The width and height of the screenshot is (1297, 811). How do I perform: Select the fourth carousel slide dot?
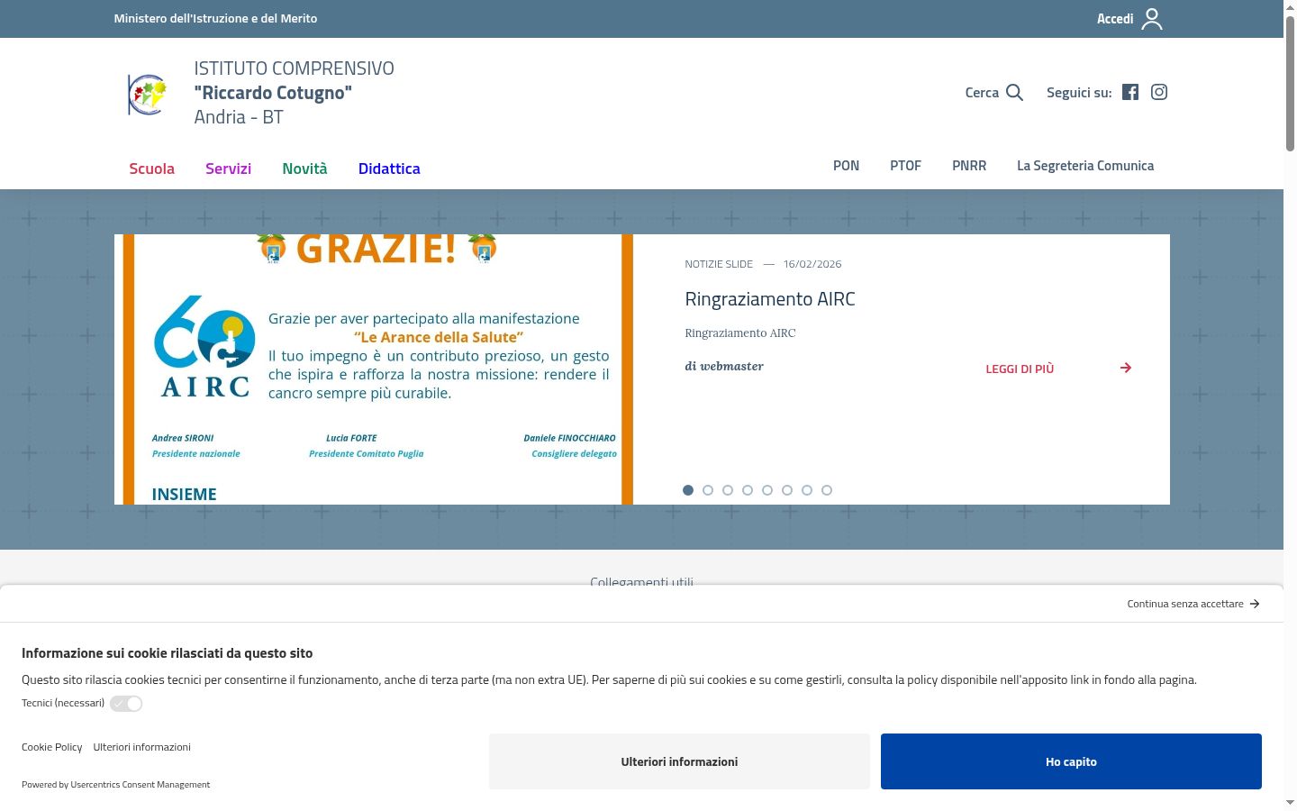[748, 490]
